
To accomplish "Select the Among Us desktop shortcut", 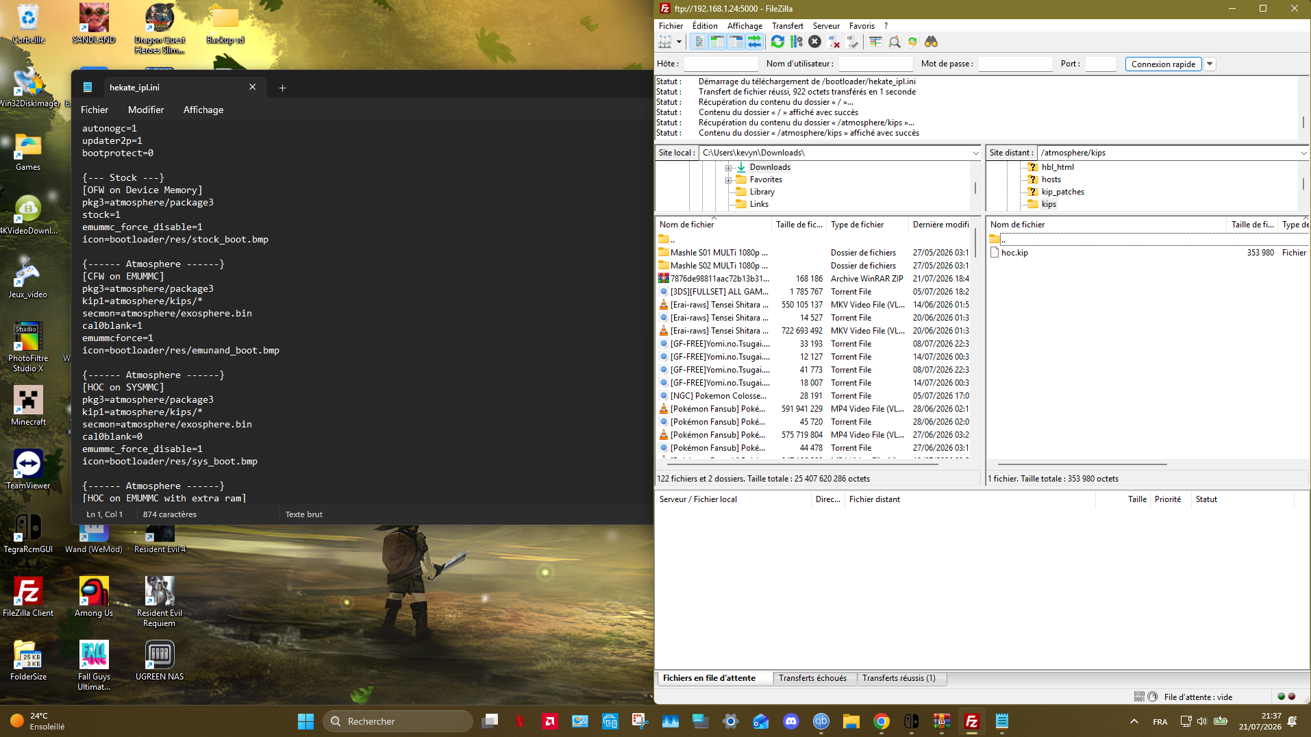I will (94, 597).
